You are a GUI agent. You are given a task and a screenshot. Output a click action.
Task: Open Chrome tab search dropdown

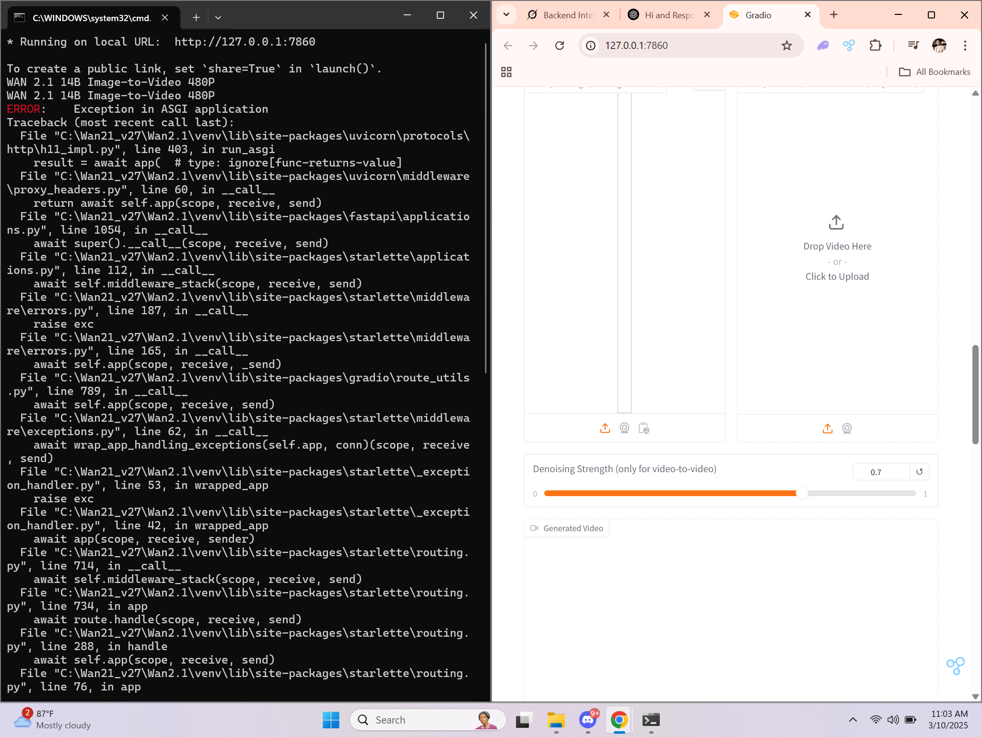pyautogui.click(x=506, y=14)
